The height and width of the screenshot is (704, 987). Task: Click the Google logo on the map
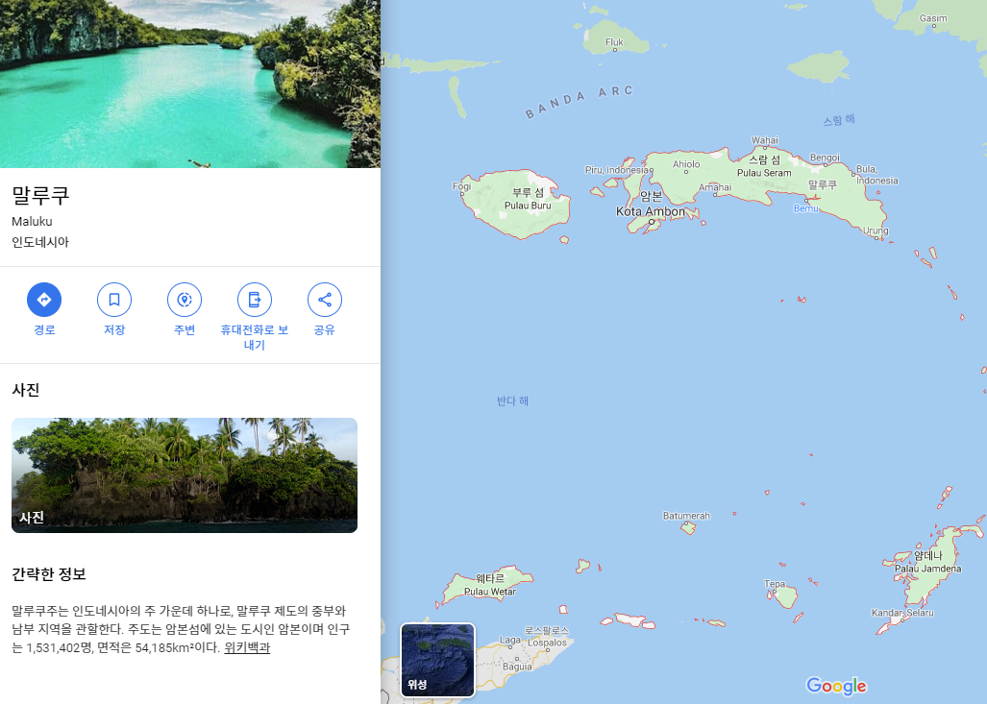coord(836,686)
